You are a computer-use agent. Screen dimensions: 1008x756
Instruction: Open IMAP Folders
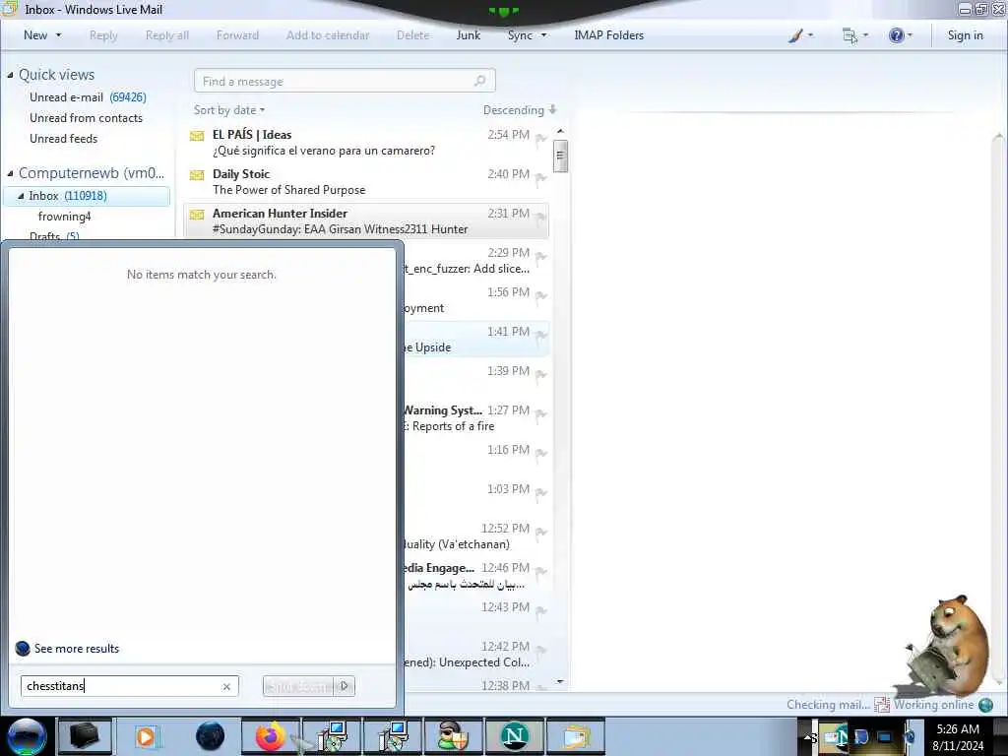coord(608,35)
